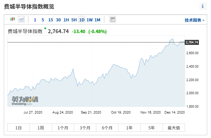Click the Sep 21, 2020 axis label

pos(91,112)
